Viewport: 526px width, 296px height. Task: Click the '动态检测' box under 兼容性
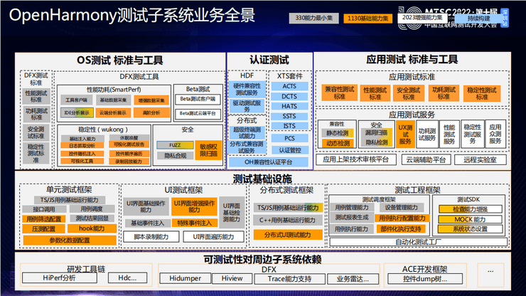click(x=337, y=143)
